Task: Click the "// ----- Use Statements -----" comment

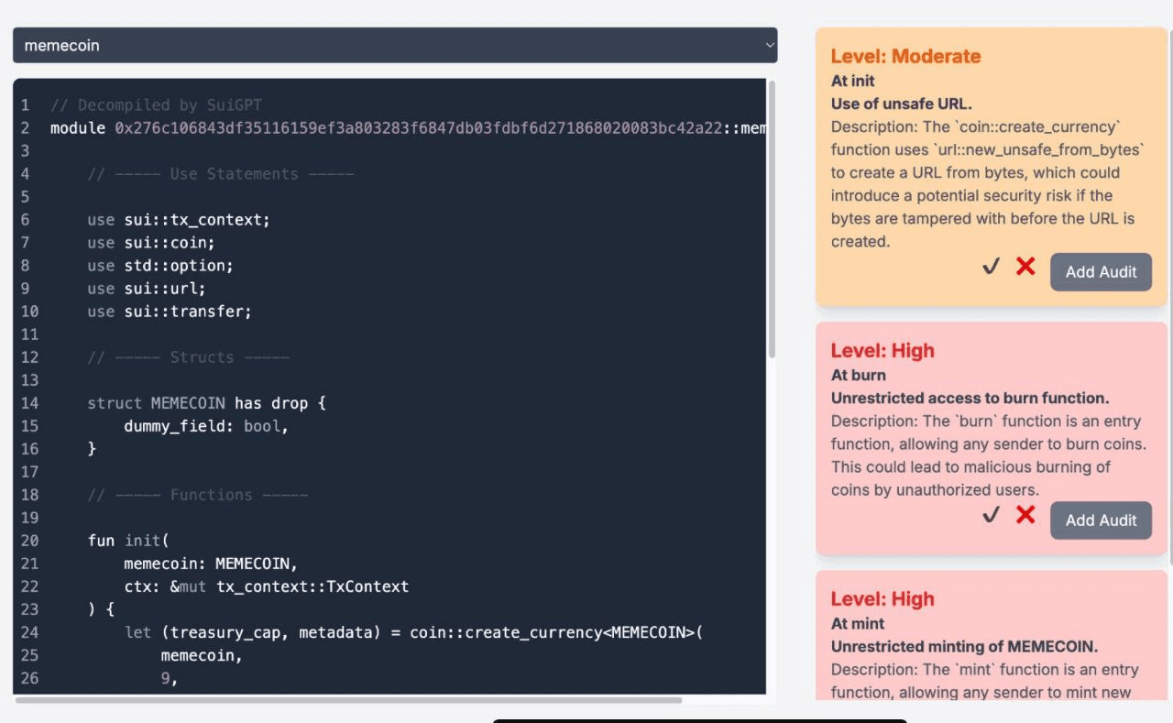Action: pyautogui.click(x=220, y=174)
